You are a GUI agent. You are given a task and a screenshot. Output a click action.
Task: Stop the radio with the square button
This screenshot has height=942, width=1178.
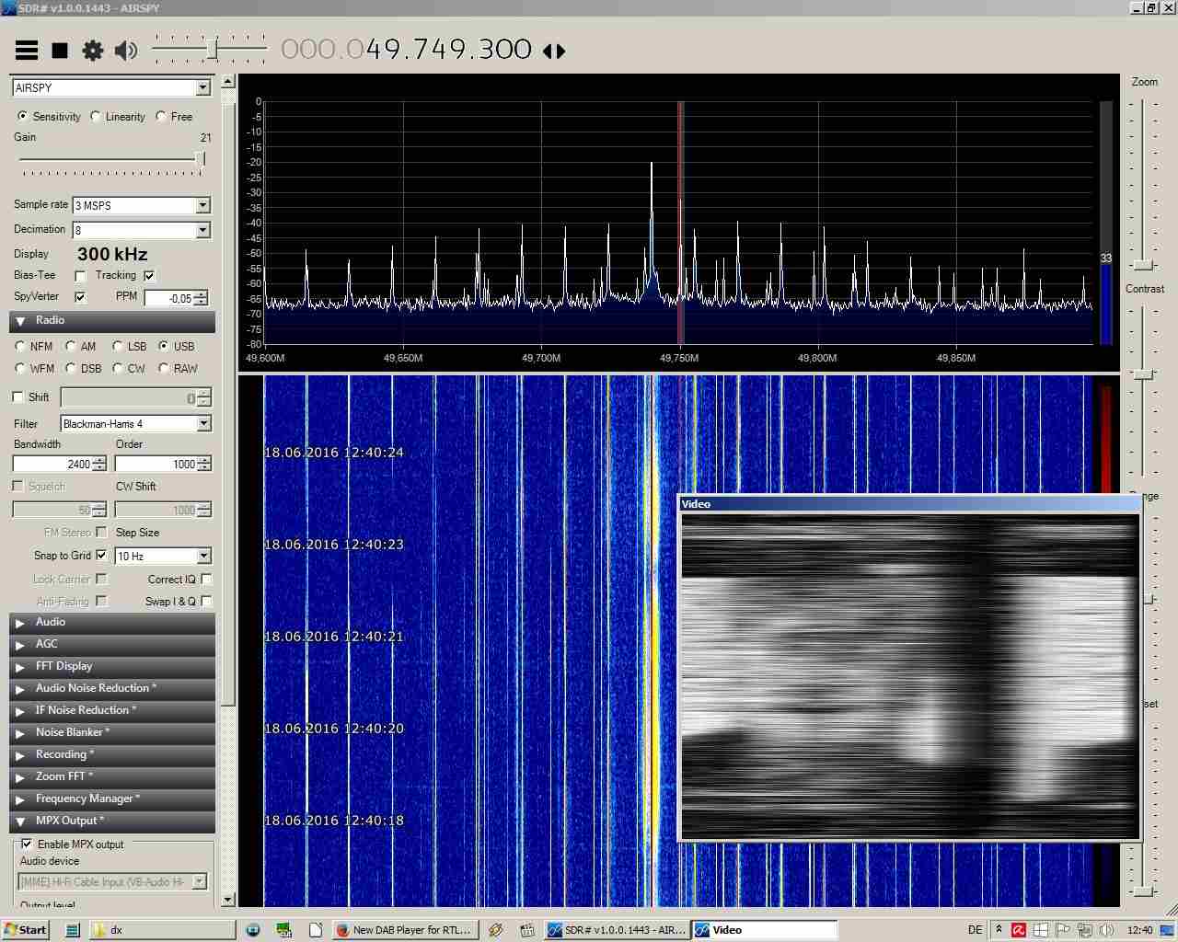[60, 51]
